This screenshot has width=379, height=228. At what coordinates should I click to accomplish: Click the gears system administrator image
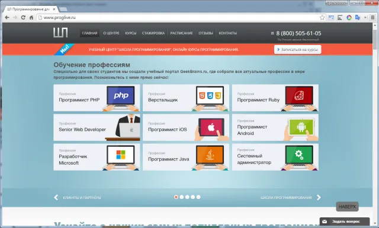[x=299, y=158]
